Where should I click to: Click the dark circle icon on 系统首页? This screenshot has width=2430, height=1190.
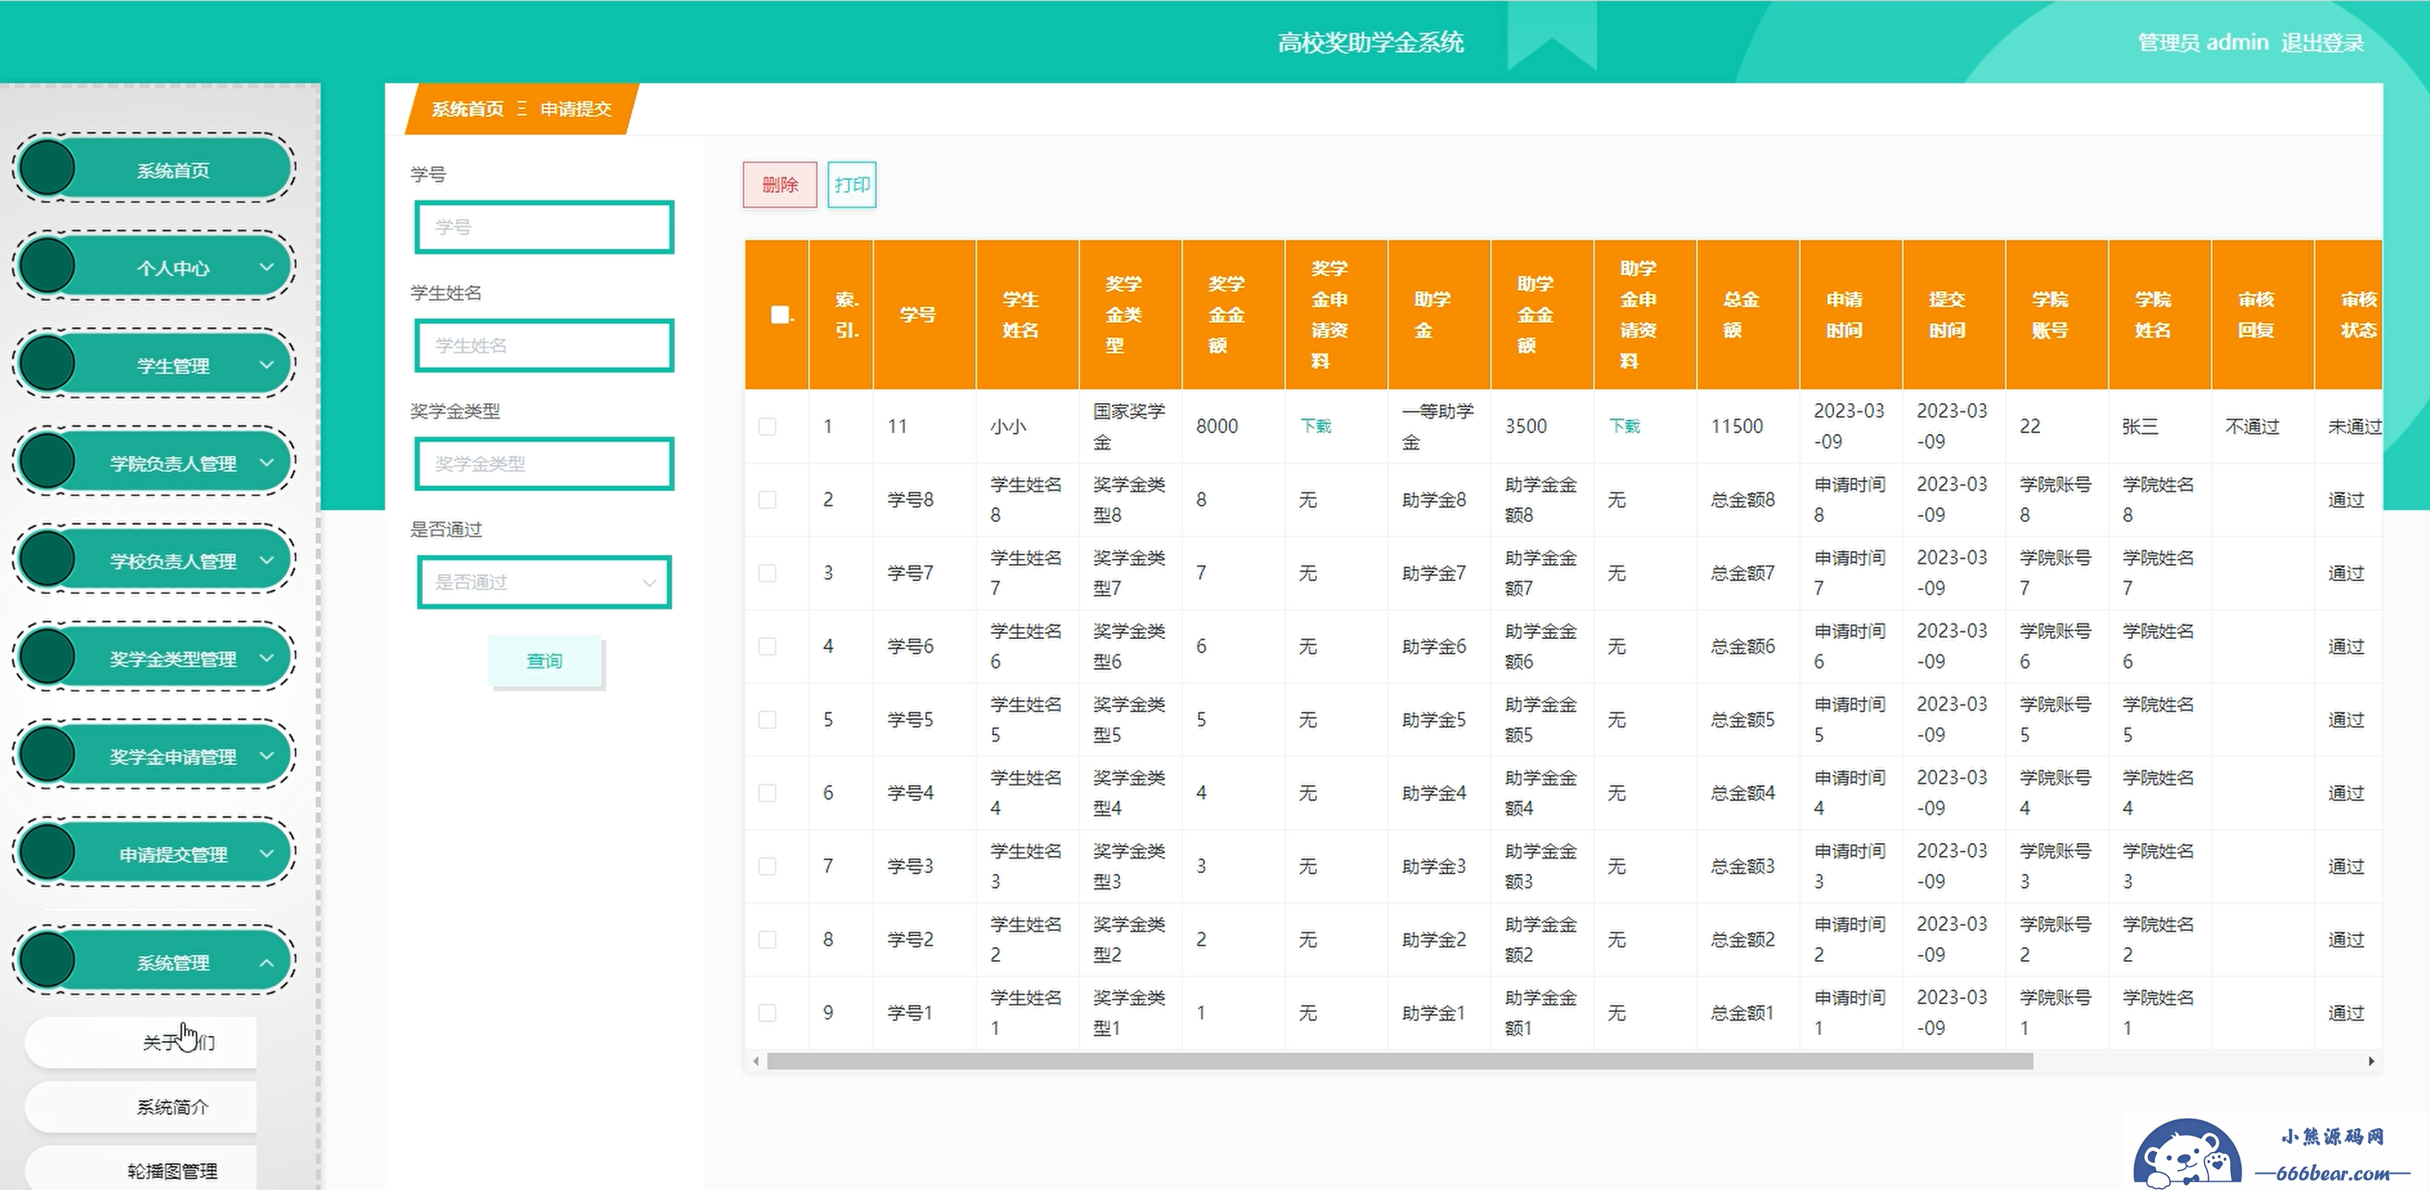tap(47, 170)
